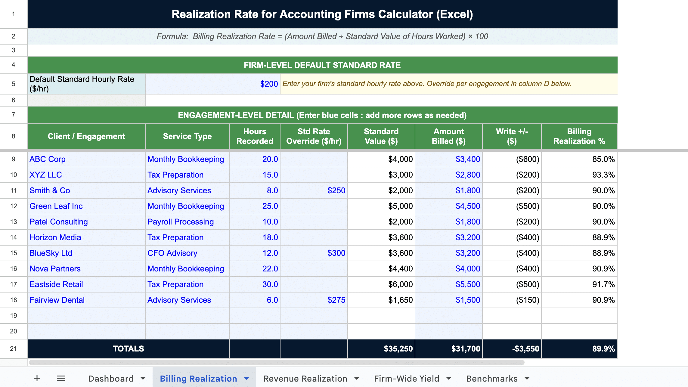Select the -$3,550 total write-down cell
688x387 pixels.
[x=512, y=349]
